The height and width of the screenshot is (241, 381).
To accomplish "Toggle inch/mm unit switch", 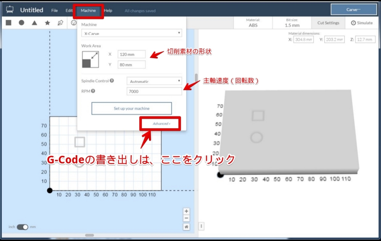I will click(x=22, y=227).
